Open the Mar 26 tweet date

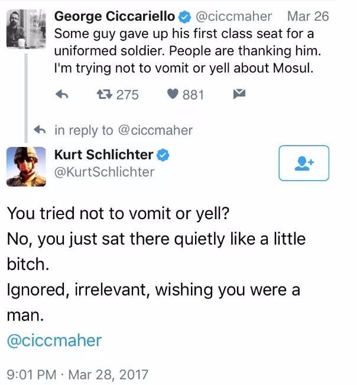(307, 16)
